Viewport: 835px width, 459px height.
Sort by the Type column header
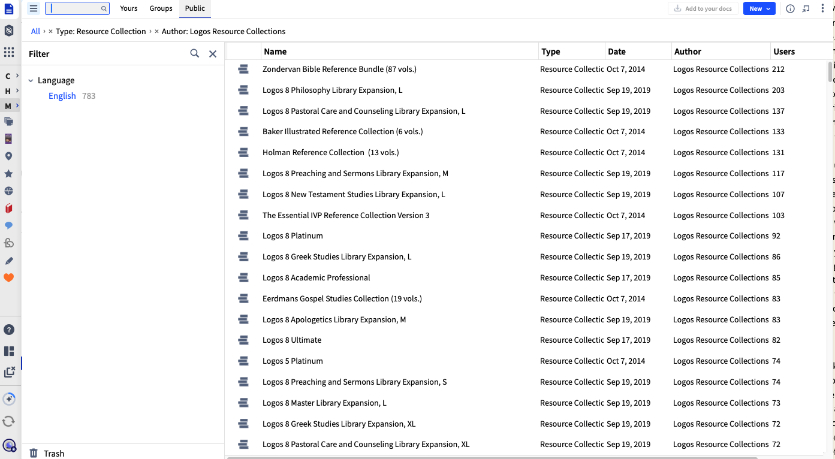coord(572,52)
